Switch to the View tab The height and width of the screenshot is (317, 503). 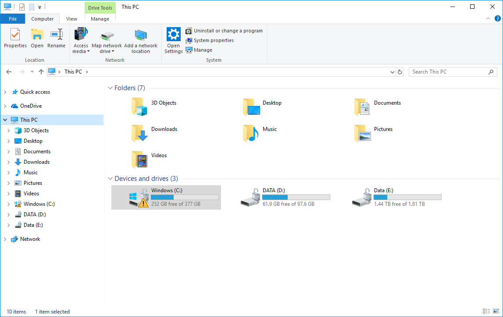click(71, 19)
